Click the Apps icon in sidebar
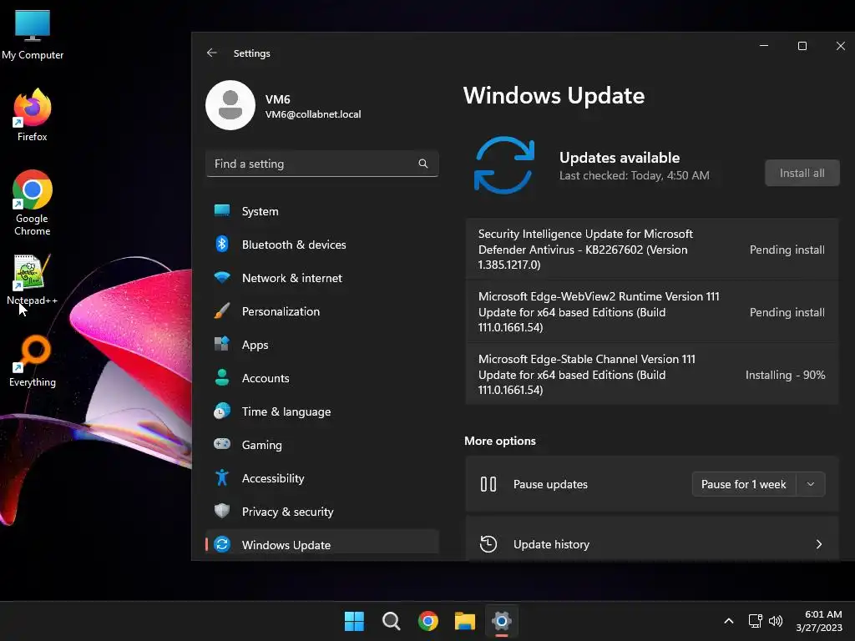 (x=222, y=345)
